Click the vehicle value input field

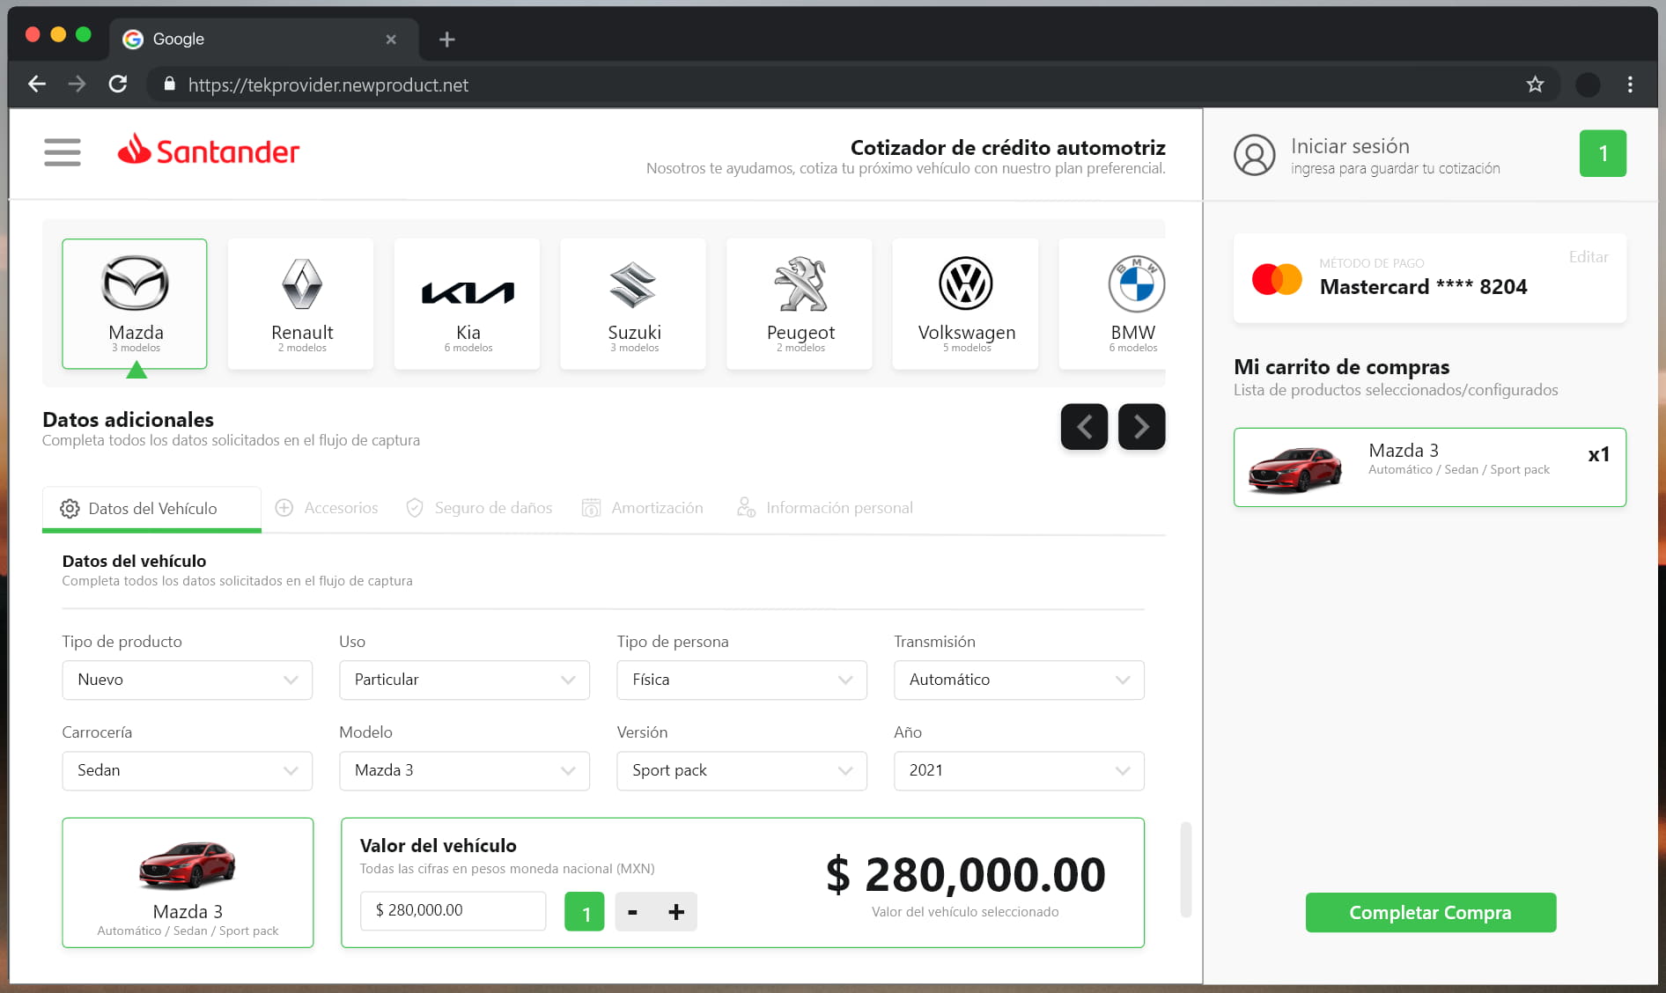point(453,910)
